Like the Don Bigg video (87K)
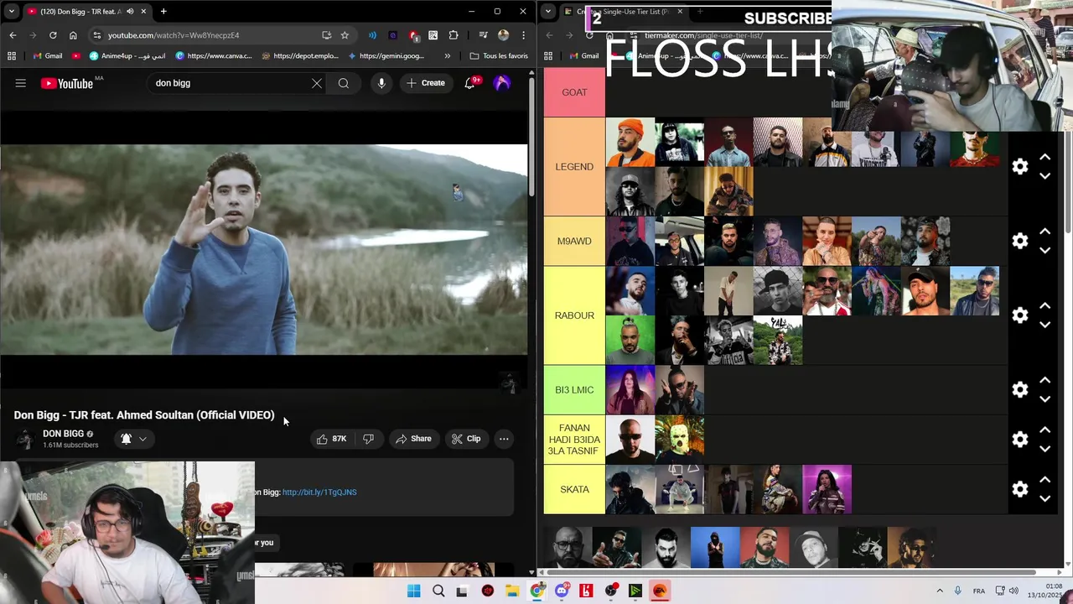Viewport: 1073px width, 604px height. point(333,439)
